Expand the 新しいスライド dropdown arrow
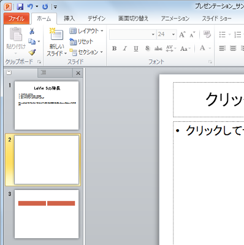The image size is (244, 245). [x=66, y=54]
